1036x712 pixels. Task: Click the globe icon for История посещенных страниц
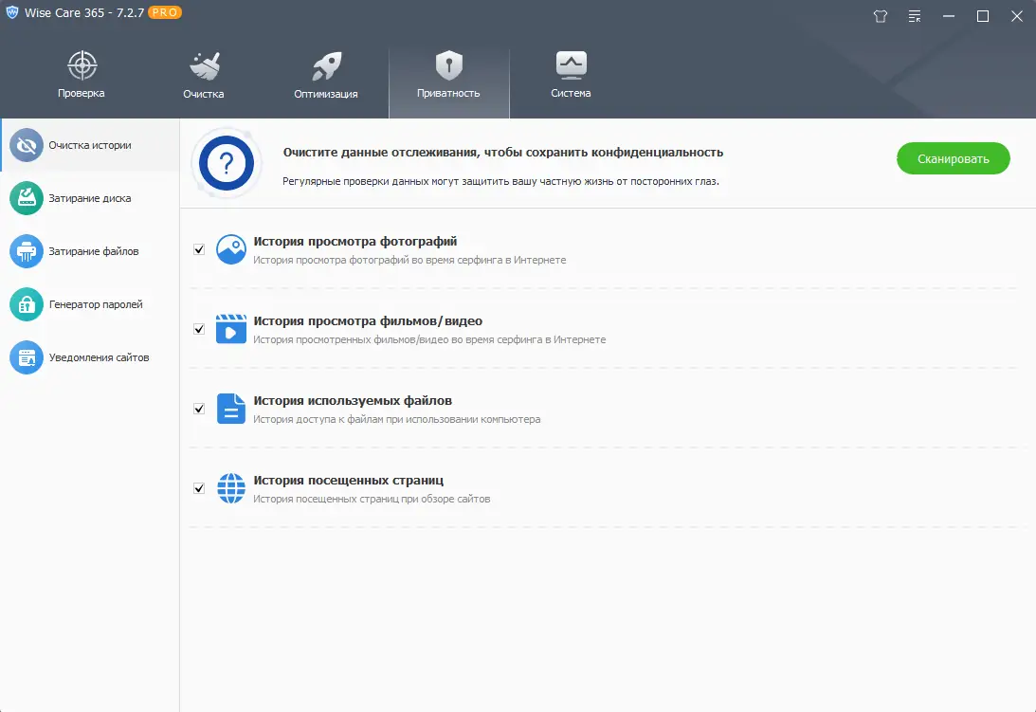point(229,487)
